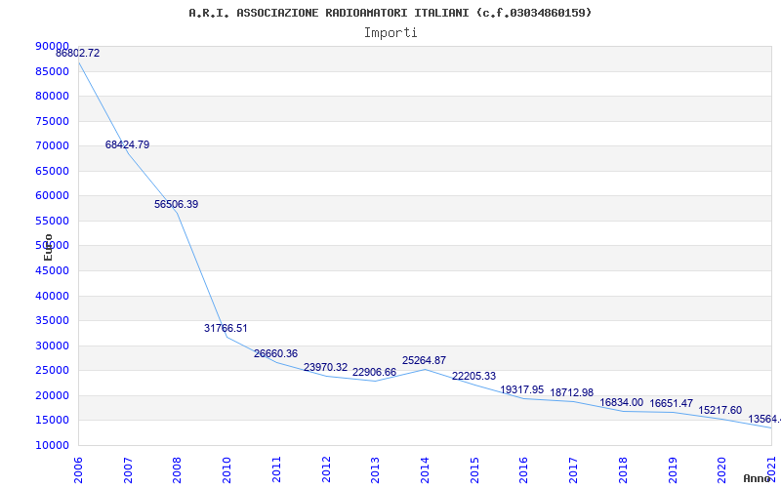The width and height of the screenshot is (781, 488).
Task: Click the 90000 y-axis tick label
Action: pyautogui.click(x=52, y=46)
